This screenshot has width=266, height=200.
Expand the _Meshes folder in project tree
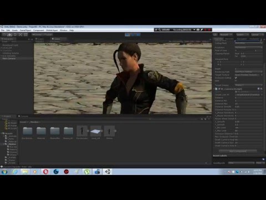tap(4, 144)
